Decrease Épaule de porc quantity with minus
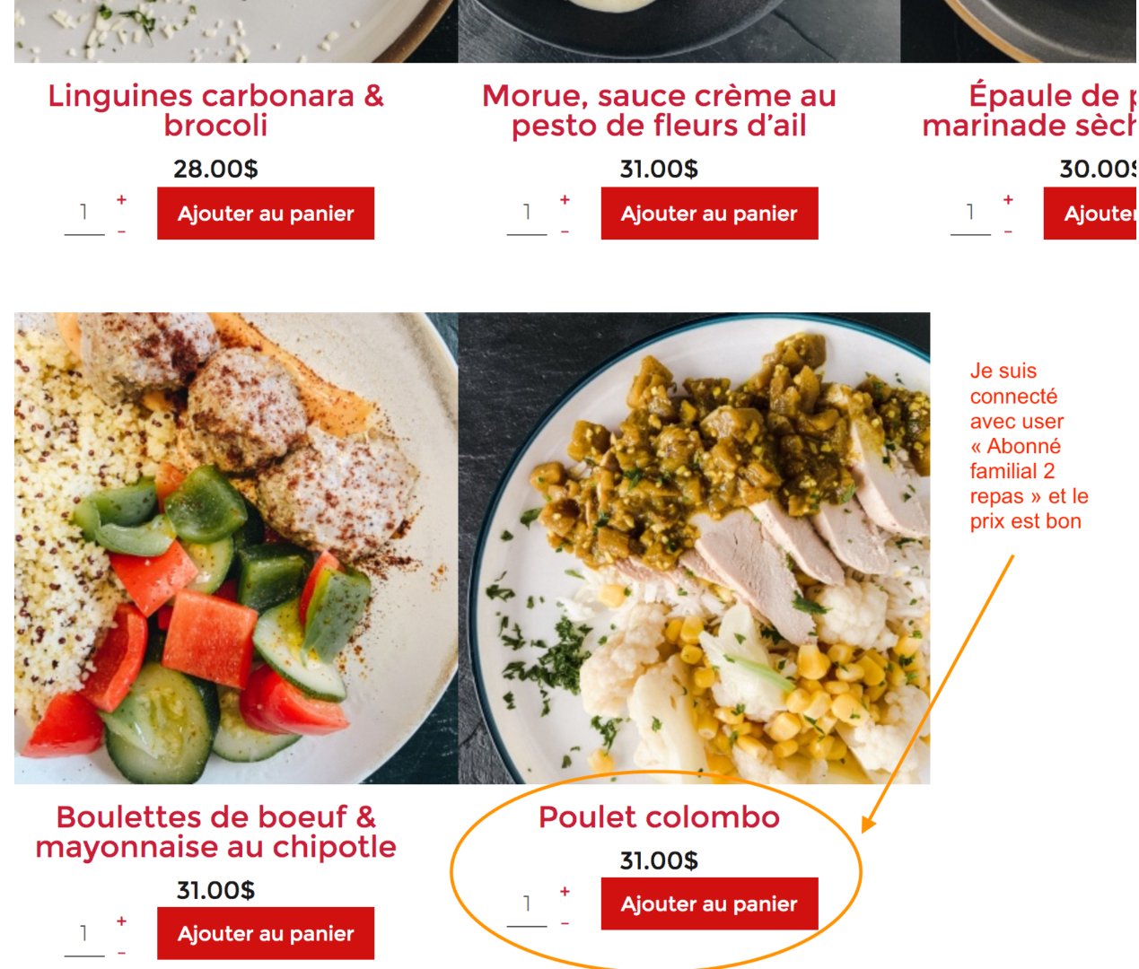The image size is (1139, 969). [1008, 231]
